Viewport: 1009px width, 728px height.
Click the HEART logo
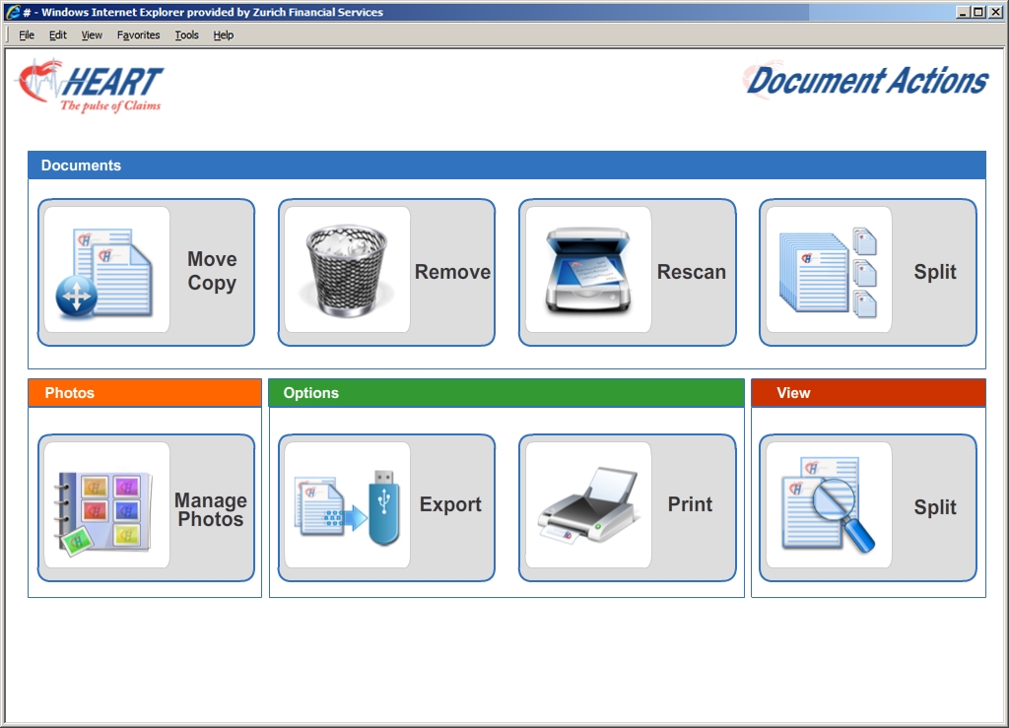coord(90,86)
